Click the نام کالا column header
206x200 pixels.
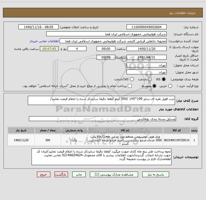pyautogui.click(x=125, y=130)
